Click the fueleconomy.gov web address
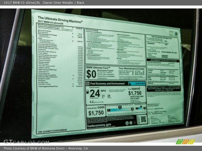The image size is (202, 151). [99, 125]
